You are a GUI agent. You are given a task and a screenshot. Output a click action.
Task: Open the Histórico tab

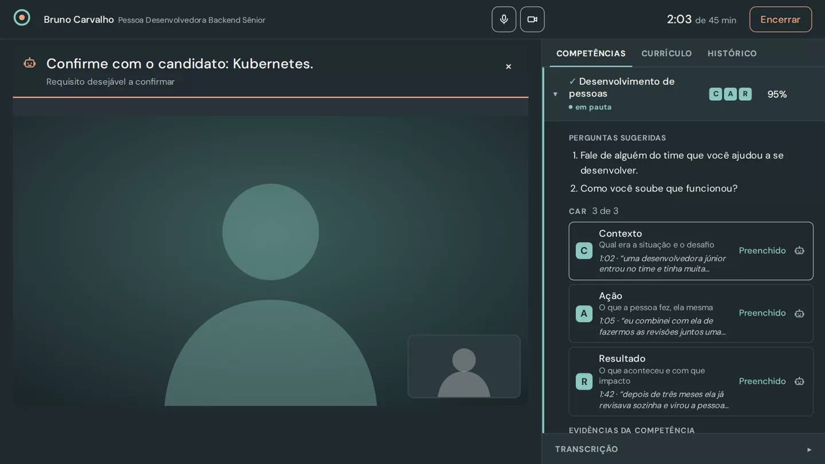732,53
